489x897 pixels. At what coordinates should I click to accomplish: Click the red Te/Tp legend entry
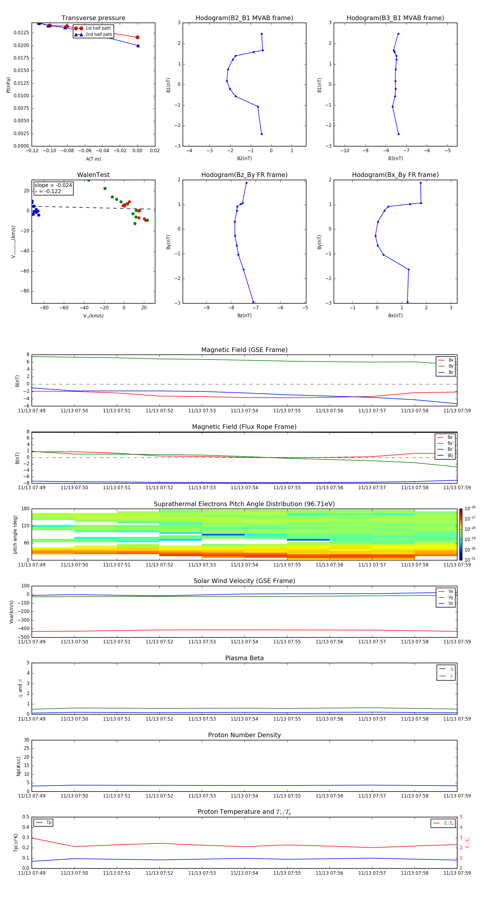[443, 823]
